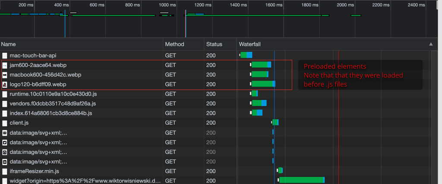Image resolution: width=442 pixels, height=184 pixels.
Task: Click waterfall bar for mac-touch-bar-api
Action: (246, 55)
